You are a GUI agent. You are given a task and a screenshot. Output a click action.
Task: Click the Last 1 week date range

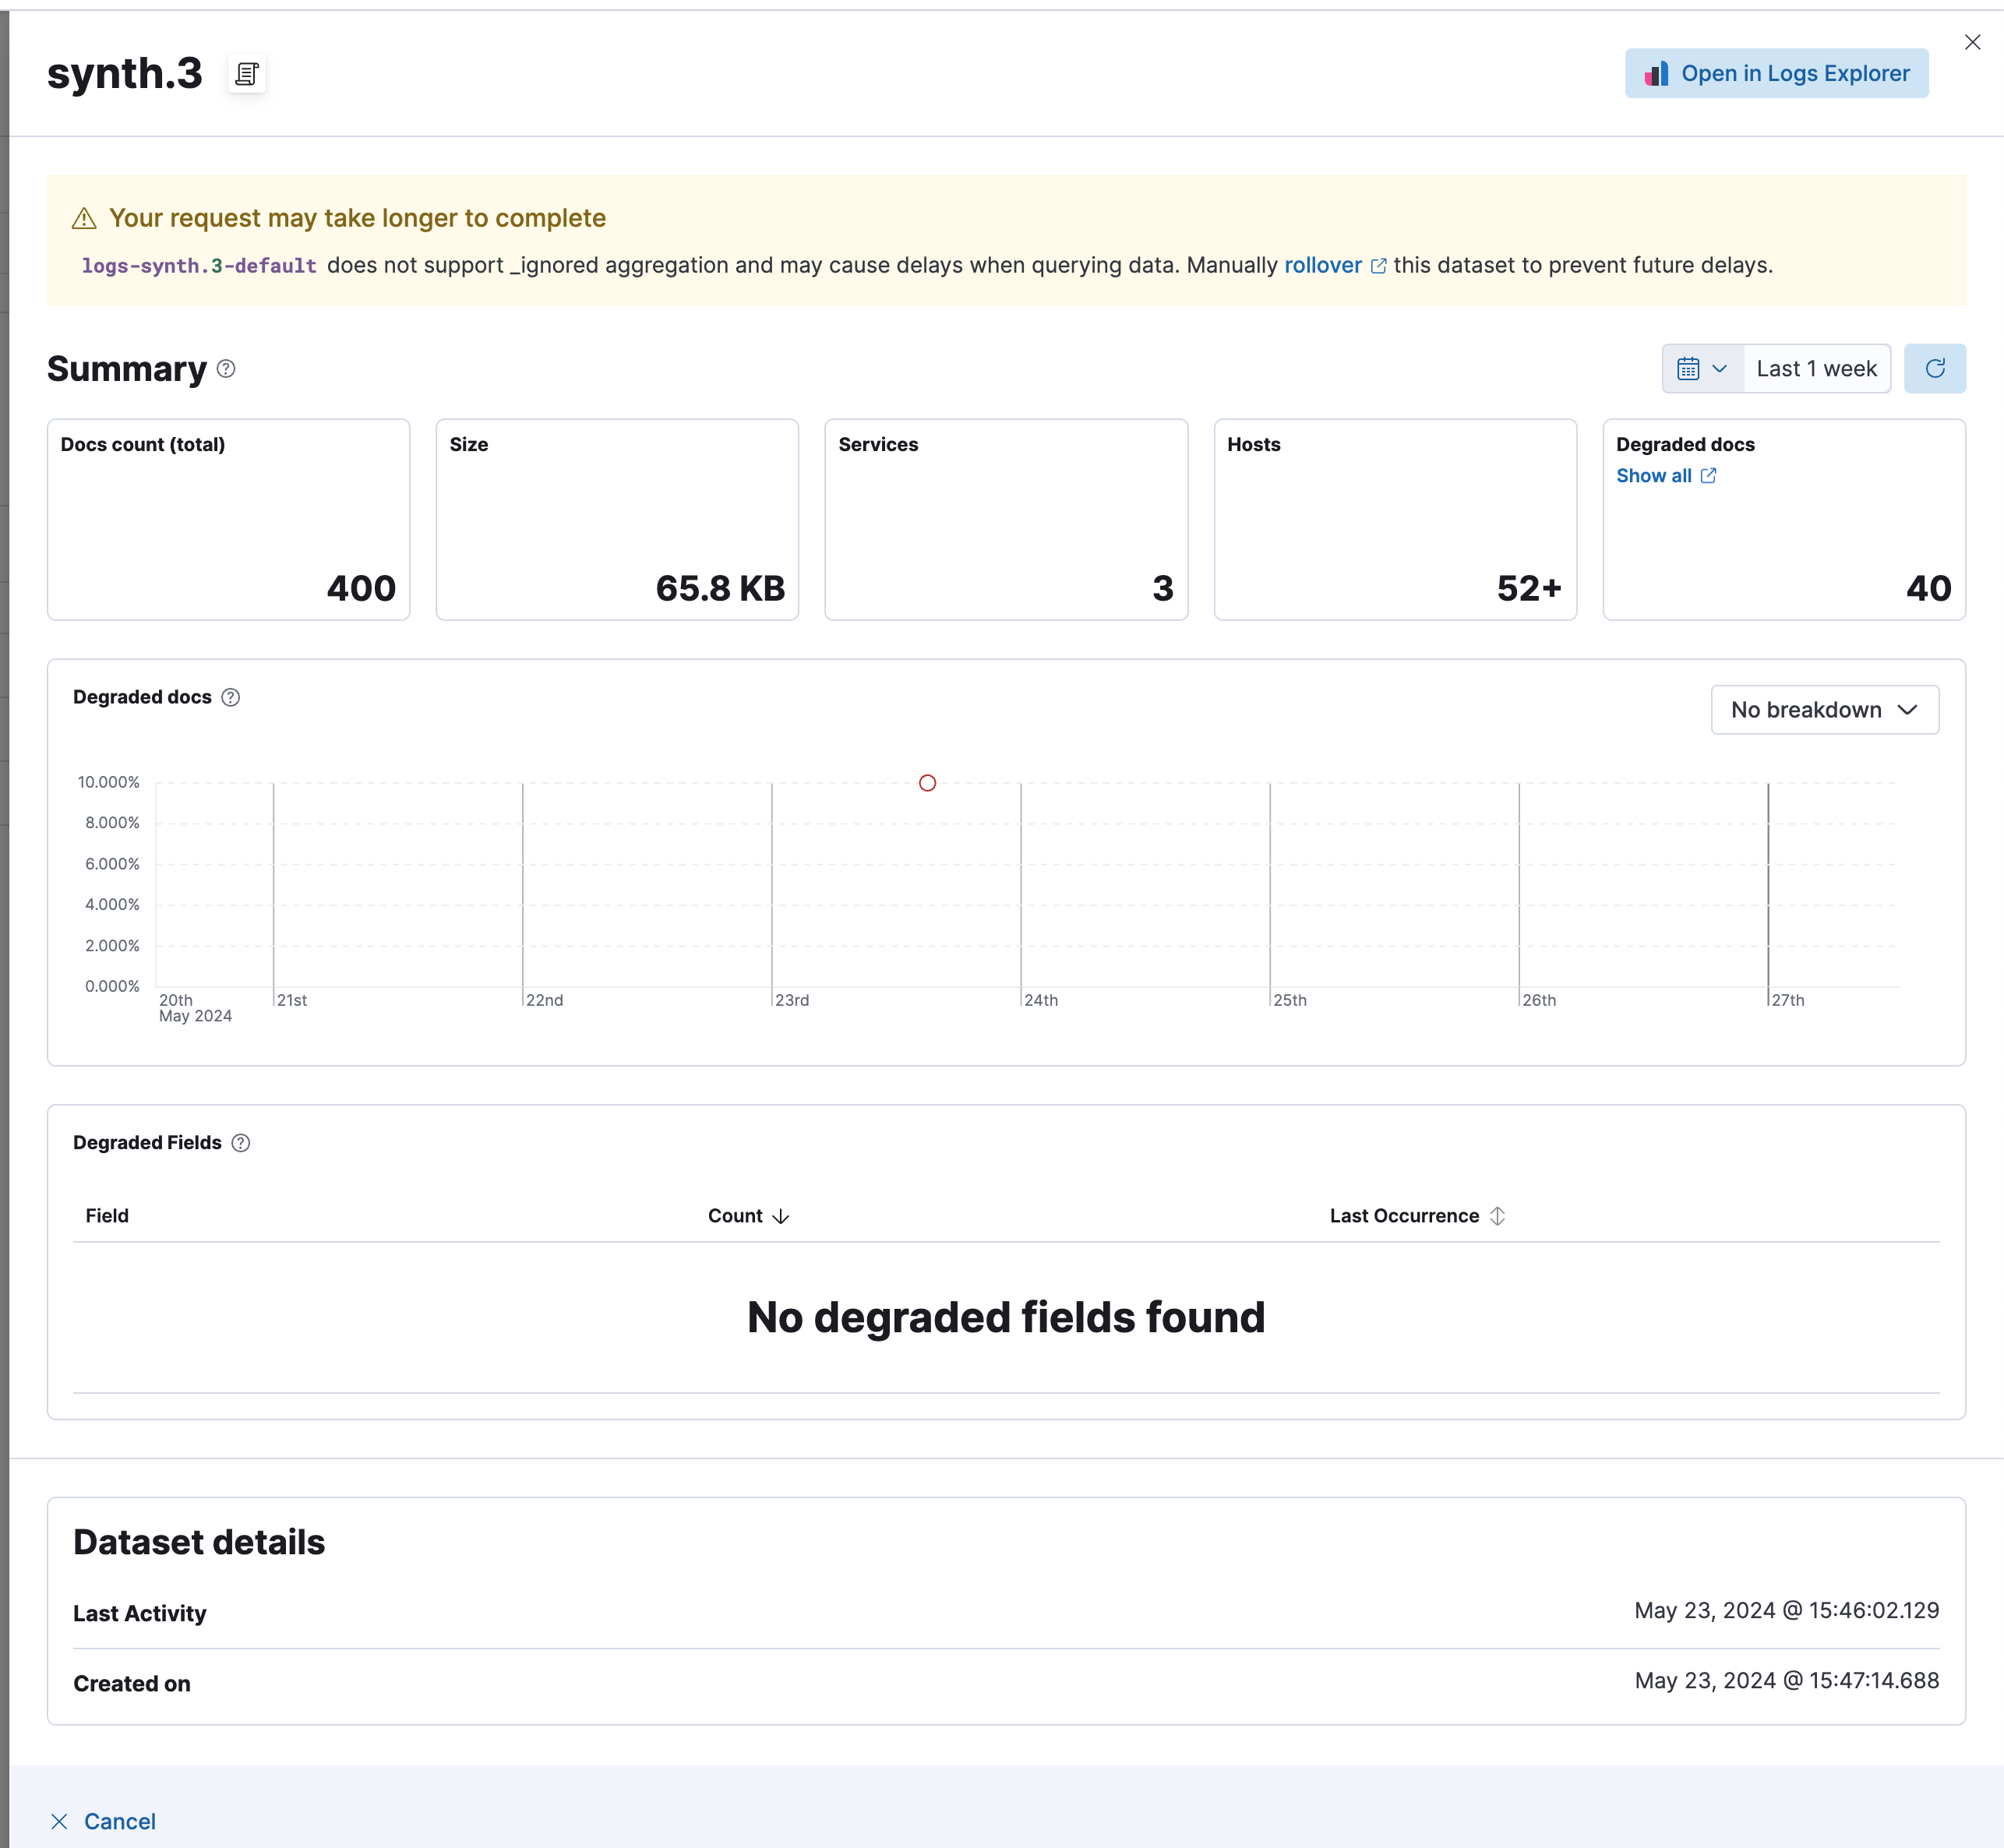tap(1816, 369)
